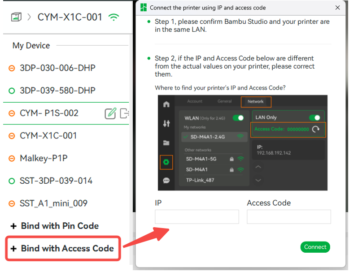Click the Step 2 IP and Access Code text
Viewport: 349px width, 272px height.
[235, 66]
